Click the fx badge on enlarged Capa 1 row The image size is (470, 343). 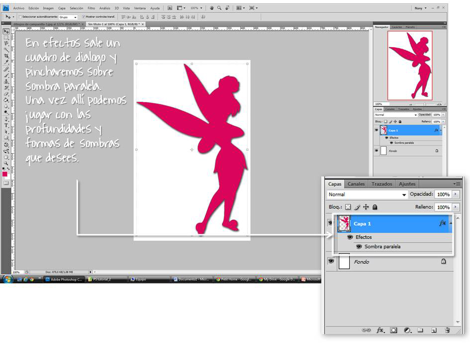click(x=443, y=223)
